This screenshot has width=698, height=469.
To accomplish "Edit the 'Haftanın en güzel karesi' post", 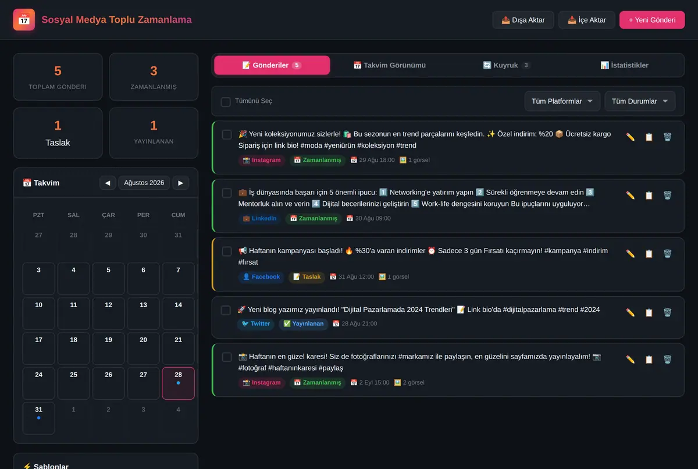I will 630,360.
